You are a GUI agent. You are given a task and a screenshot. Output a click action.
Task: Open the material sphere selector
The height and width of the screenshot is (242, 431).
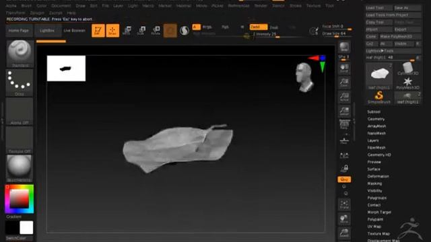click(x=20, y=168)
